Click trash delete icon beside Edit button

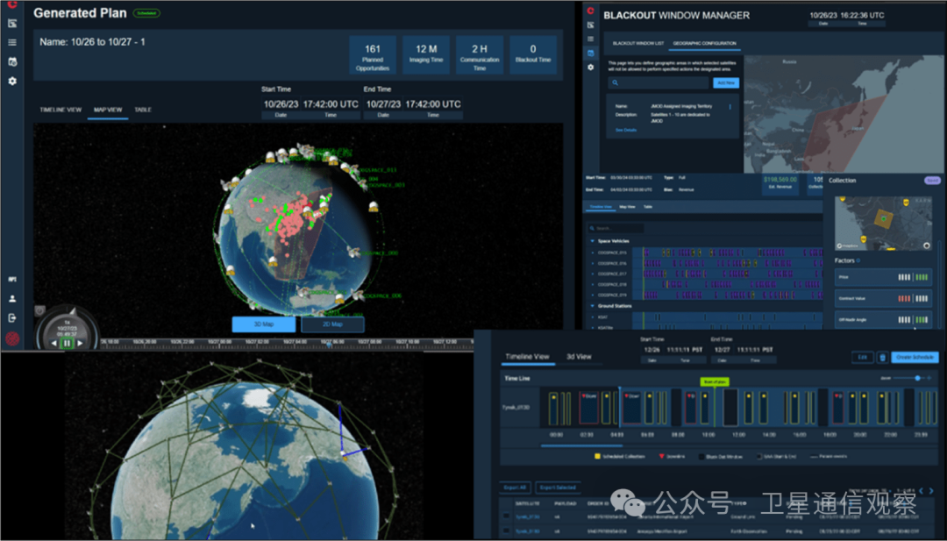click(882, 358)
